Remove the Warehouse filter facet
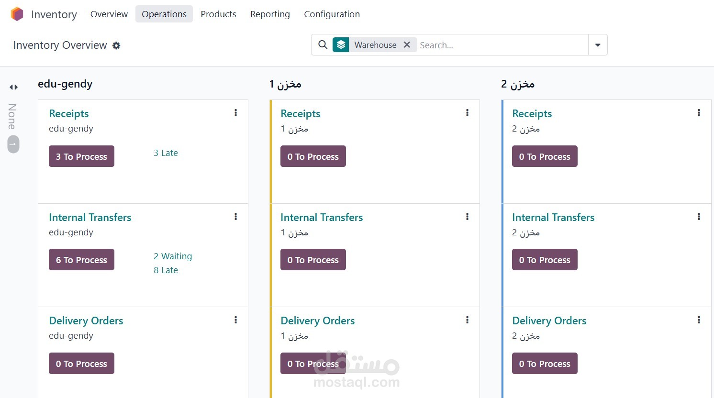 [407, 44]
